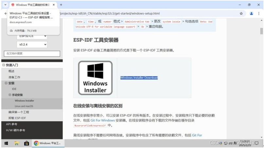Open the H/W 硬件参考 sidebar section
Screen dimensions: 264x148
(x=15, y=130)
